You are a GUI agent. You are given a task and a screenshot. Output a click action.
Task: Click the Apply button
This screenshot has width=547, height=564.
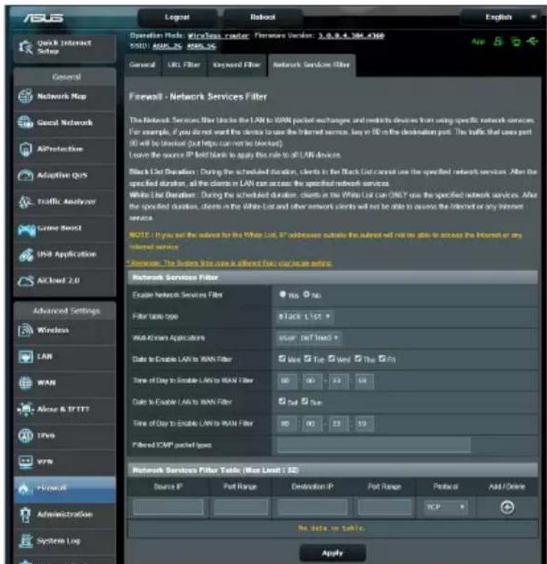coord(333,553)
